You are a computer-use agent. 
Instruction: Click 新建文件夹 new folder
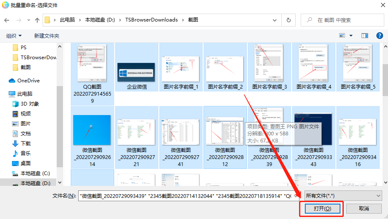click(x=47, y=36)
